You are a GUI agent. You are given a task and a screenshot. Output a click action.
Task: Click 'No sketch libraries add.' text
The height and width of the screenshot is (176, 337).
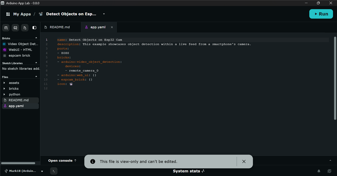21,69
